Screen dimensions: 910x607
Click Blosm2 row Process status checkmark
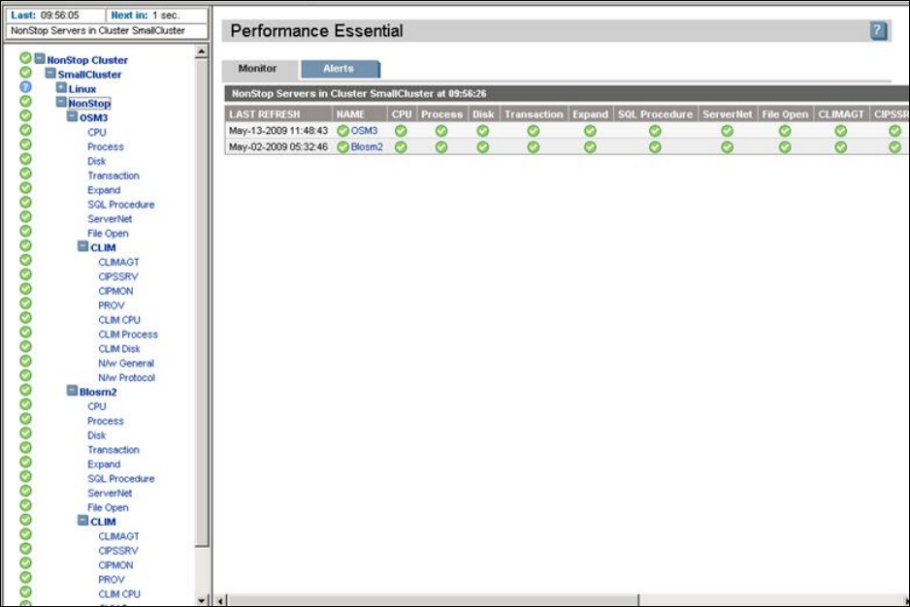point(441,147)
